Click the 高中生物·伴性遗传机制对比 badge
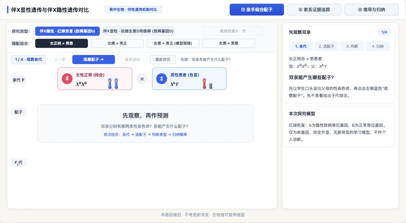The height and width of the screenshot is (223, 406). point(133,10)
